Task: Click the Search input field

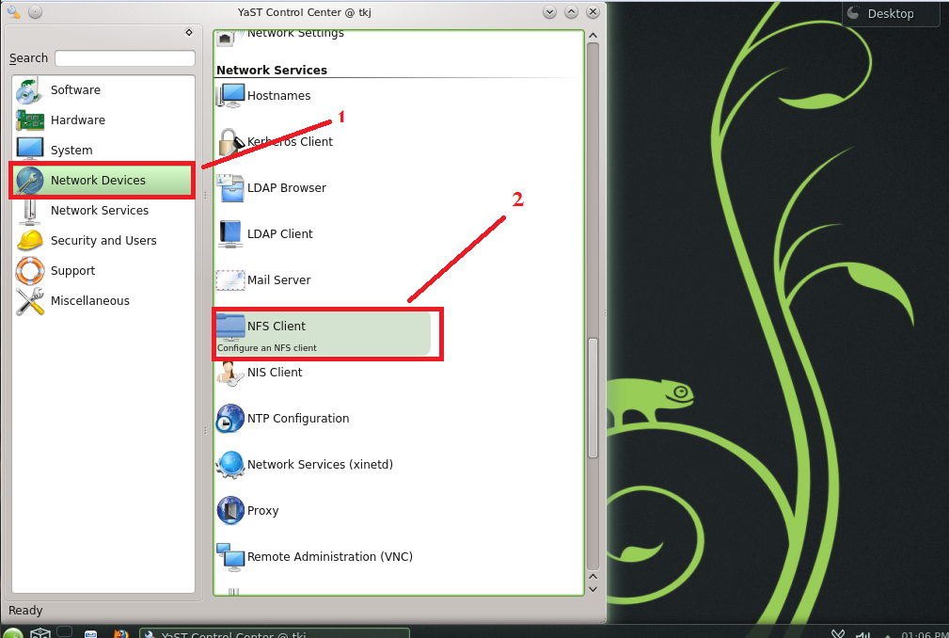Action: [124, 58]
